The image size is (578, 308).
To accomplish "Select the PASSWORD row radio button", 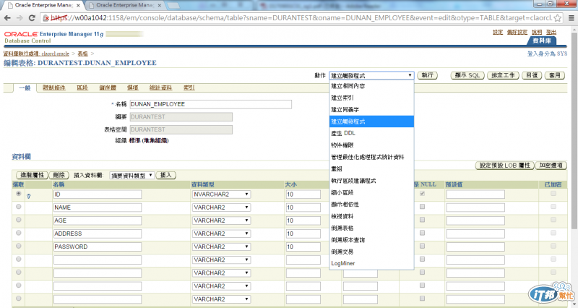I will click(x=19, y=246).
